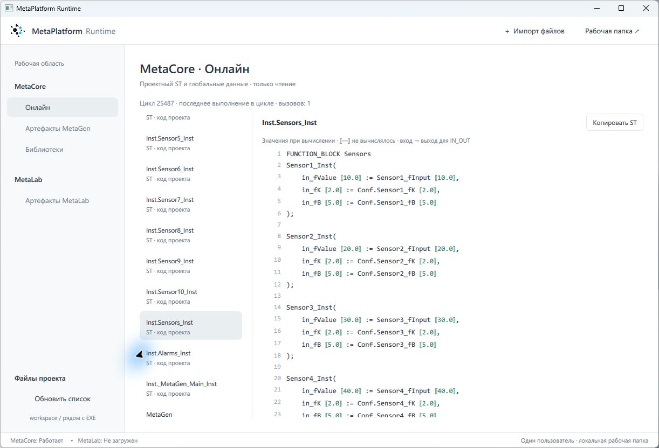Screen dimensions: 659x448
Task: Click the 'Значения при вычислении' legend text
Action: (x=366, y=141)
